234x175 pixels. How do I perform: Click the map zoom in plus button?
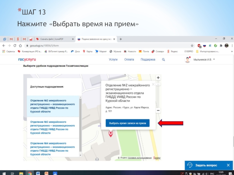(x=158, y=78)
